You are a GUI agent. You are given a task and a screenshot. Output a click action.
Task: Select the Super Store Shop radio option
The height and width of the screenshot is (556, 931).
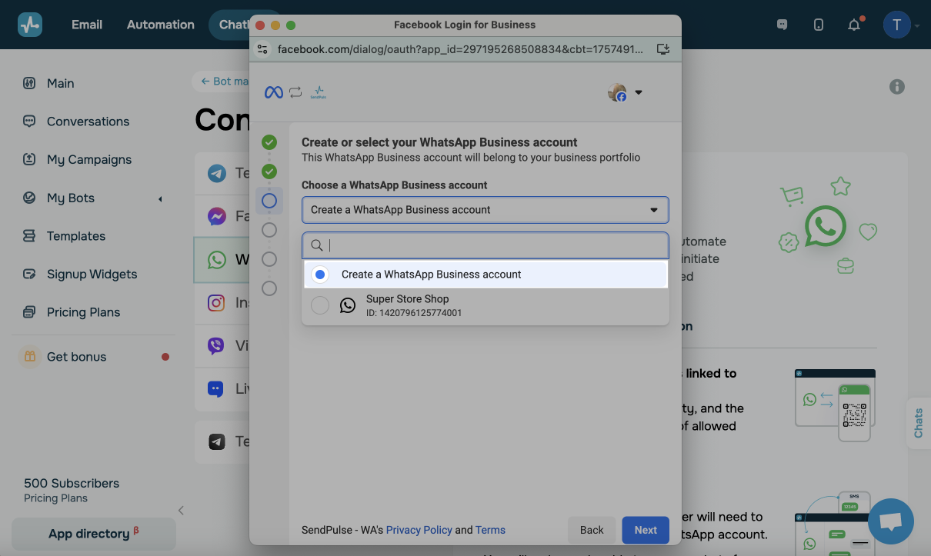coord(320,305)
